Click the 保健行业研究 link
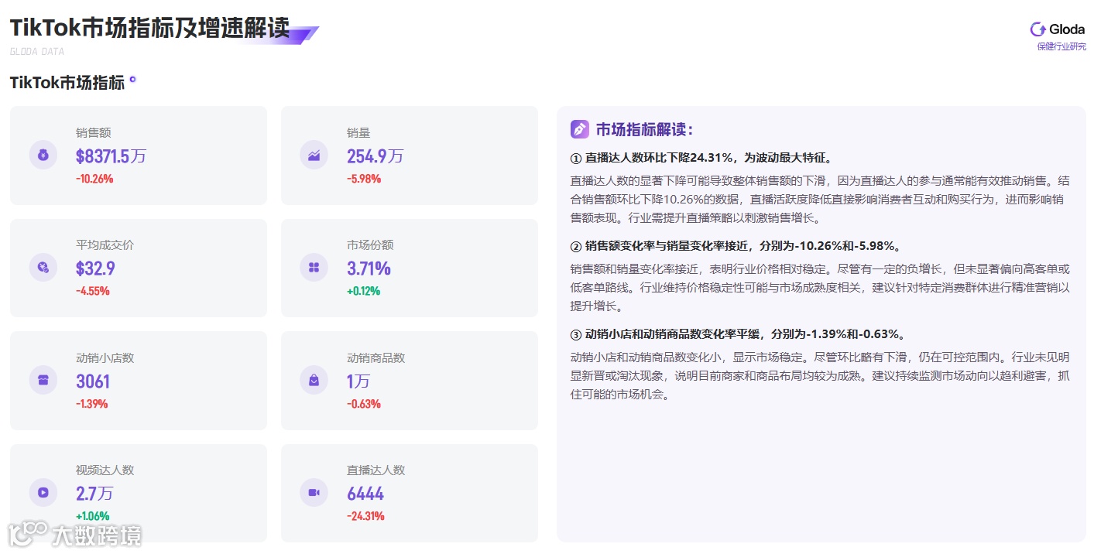The height and width of the screenshot is (554, 1094). point(1061,46)
